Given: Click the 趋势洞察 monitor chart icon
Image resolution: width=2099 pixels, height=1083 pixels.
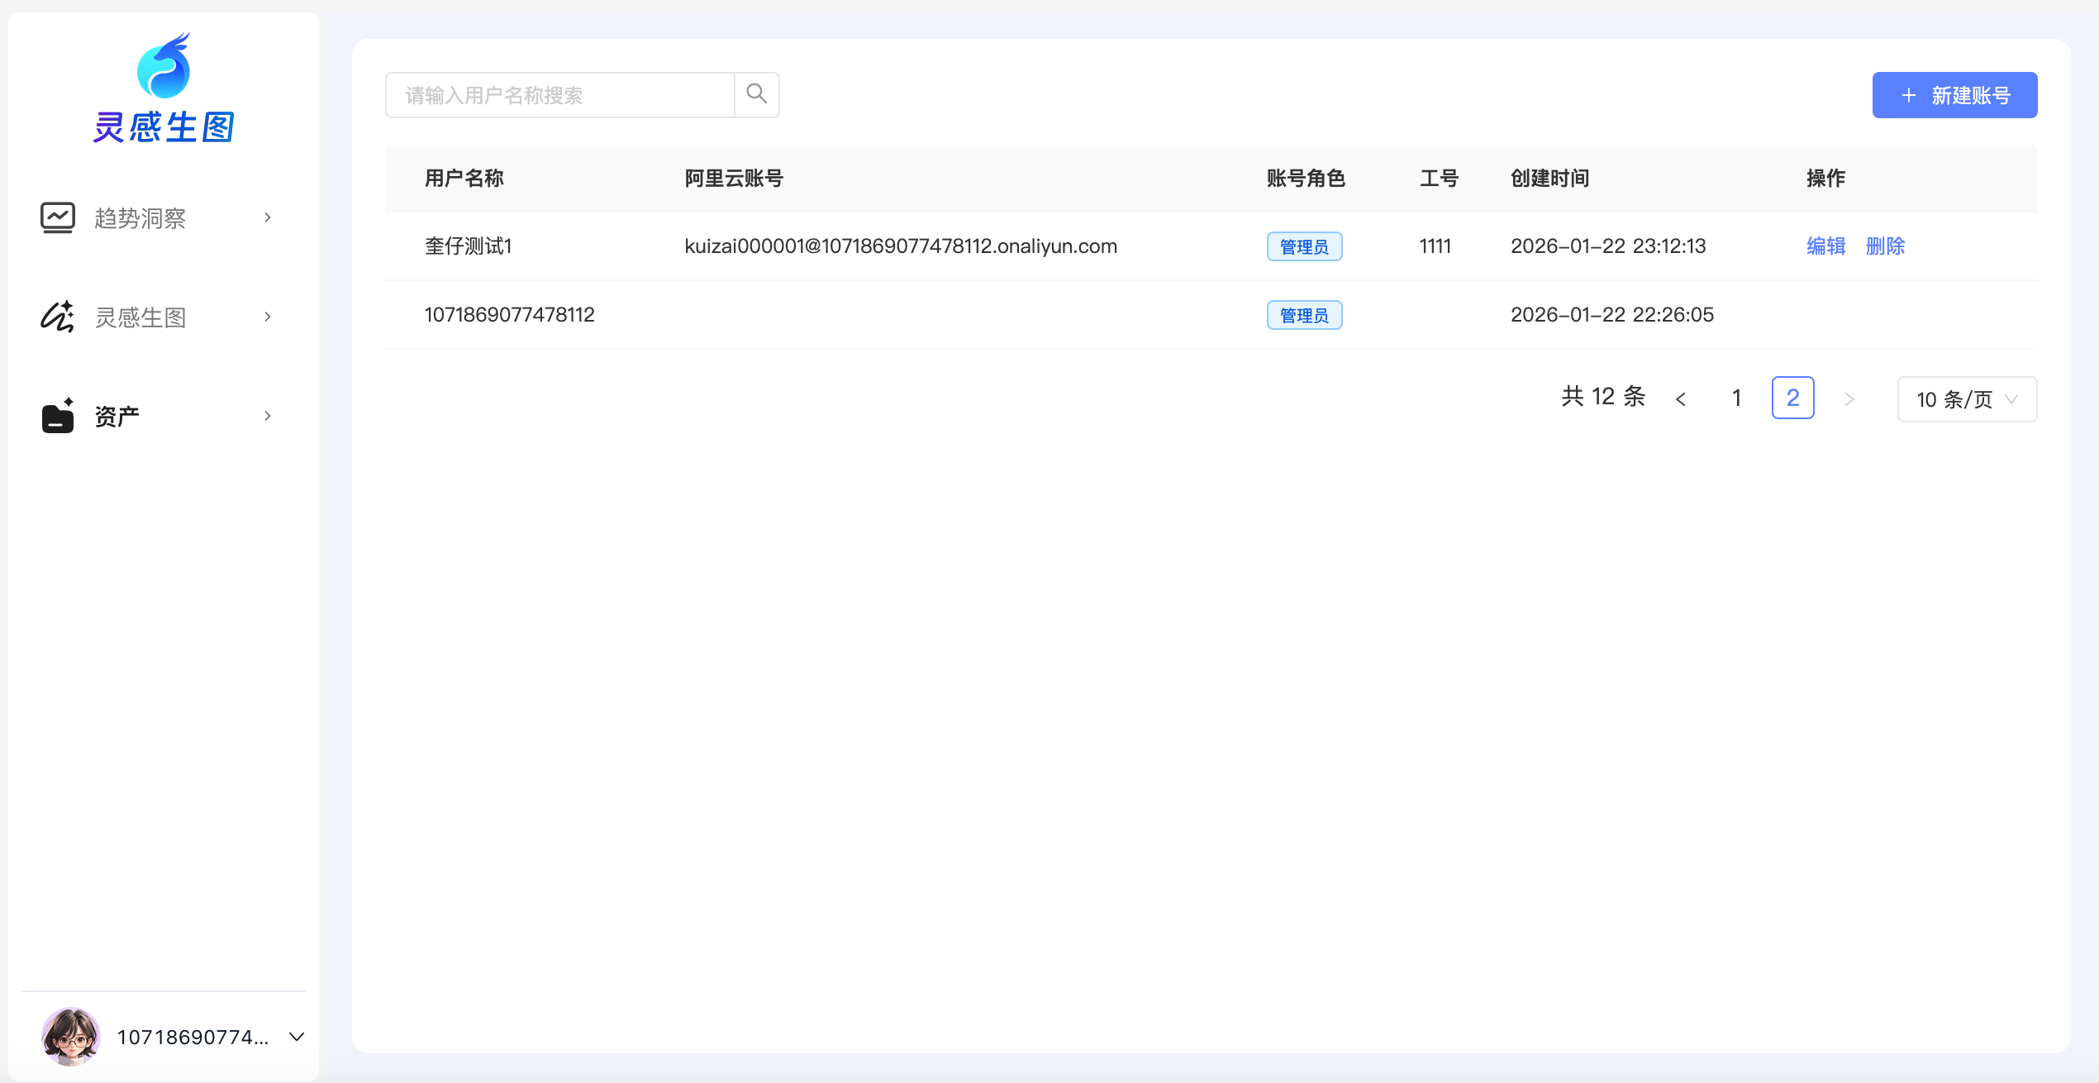Looking at the screenshot, I should click(x=58, y=217).
